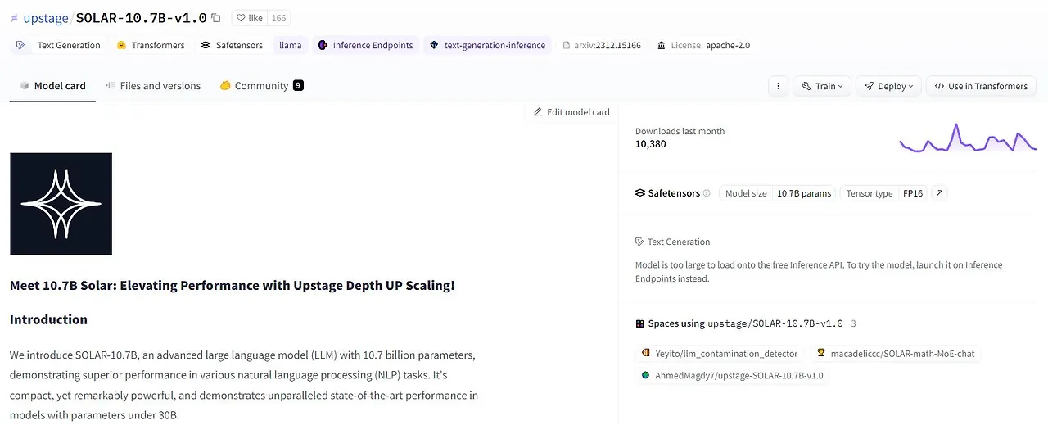
Task: Click the Upstage logo thumbnail image
Action: 61,204
